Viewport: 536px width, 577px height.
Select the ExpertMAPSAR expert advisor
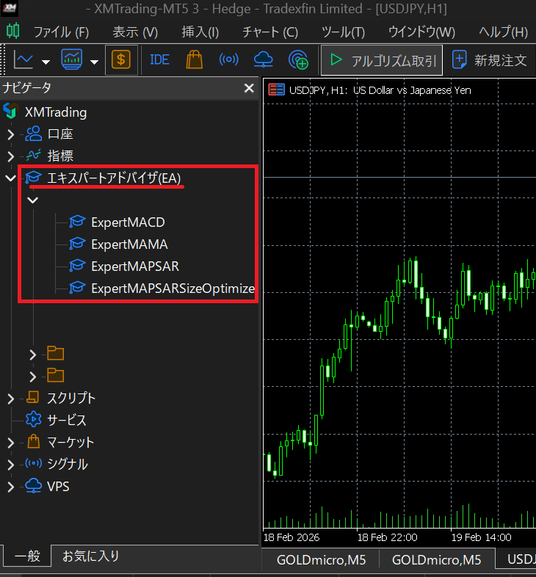134,266
